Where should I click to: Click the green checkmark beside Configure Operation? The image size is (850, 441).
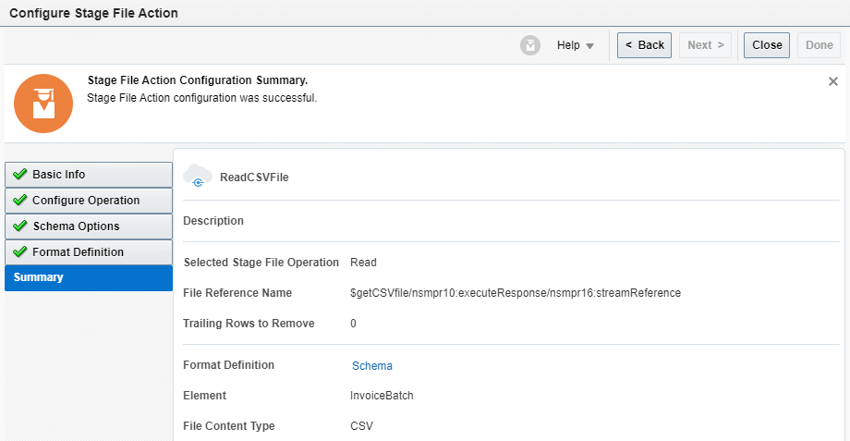19,201
